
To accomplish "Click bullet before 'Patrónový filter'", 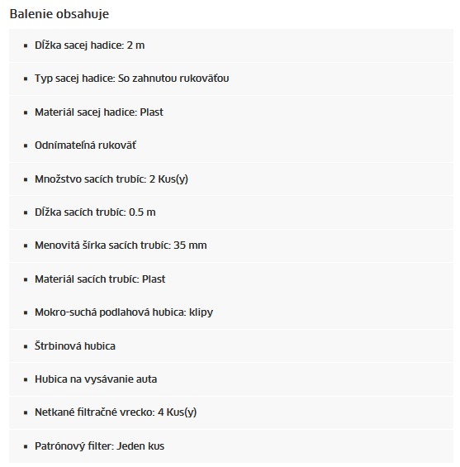I will click(26, 446).
